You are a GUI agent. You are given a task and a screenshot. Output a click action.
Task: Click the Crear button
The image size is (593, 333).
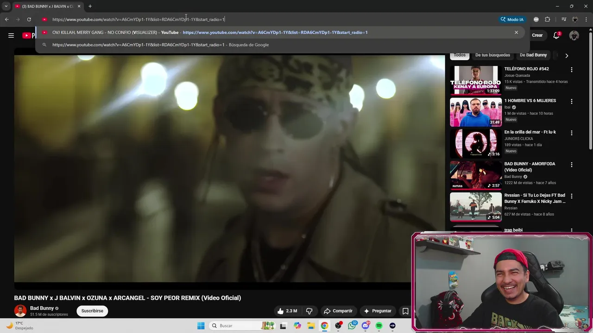537,35
